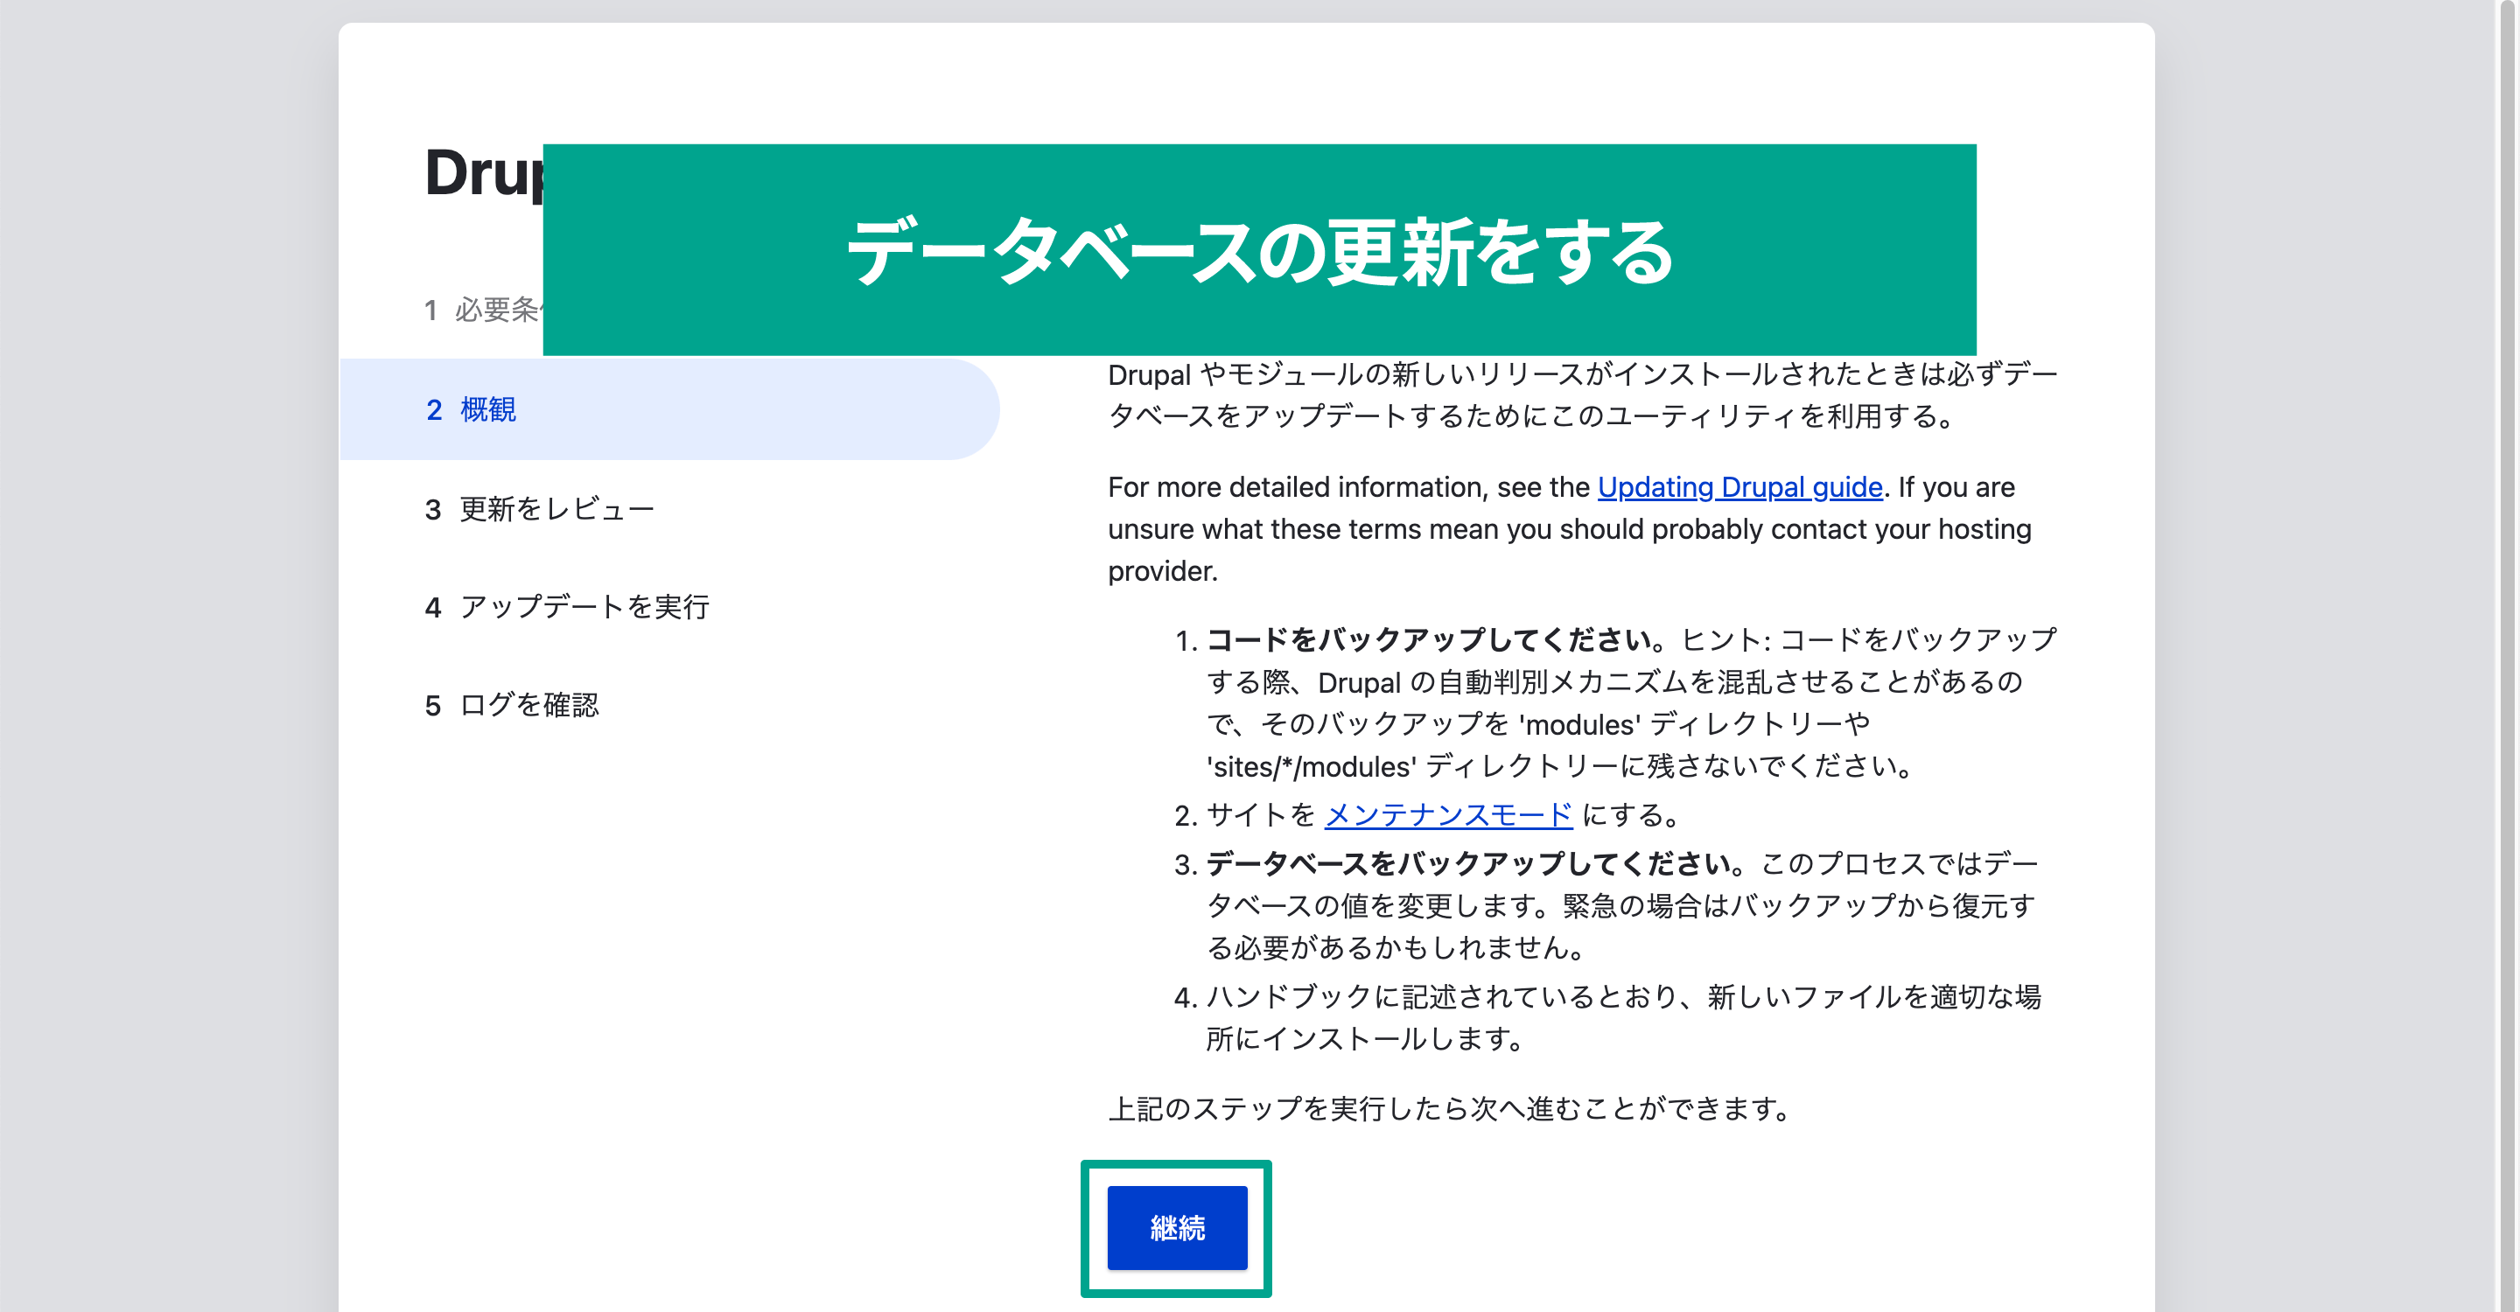
Task: Click step 1 必要条件 item
Action: click(483, 310)
